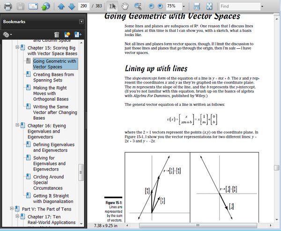The height and width of the screenshot is (231, 281).
Task: Click document scroll up arrow at top
Action: (276, 18)
